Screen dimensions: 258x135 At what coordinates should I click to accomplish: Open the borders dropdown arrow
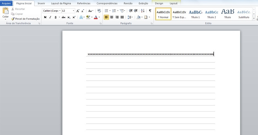150,17
